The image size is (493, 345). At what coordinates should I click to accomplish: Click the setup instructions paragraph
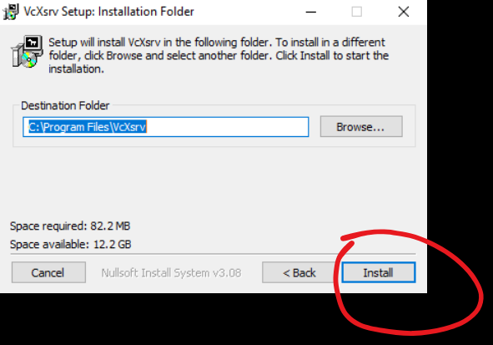click(x=219, y=55)
